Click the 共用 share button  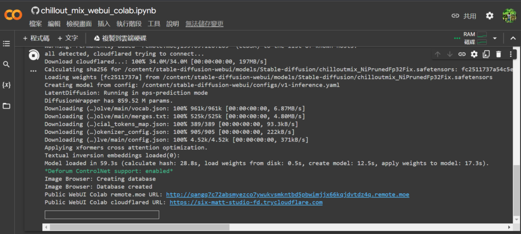[464, 16]
